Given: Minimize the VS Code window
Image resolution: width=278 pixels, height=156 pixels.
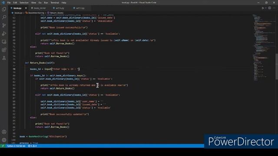Looking at the screenshot, I should tap(258, 3).
